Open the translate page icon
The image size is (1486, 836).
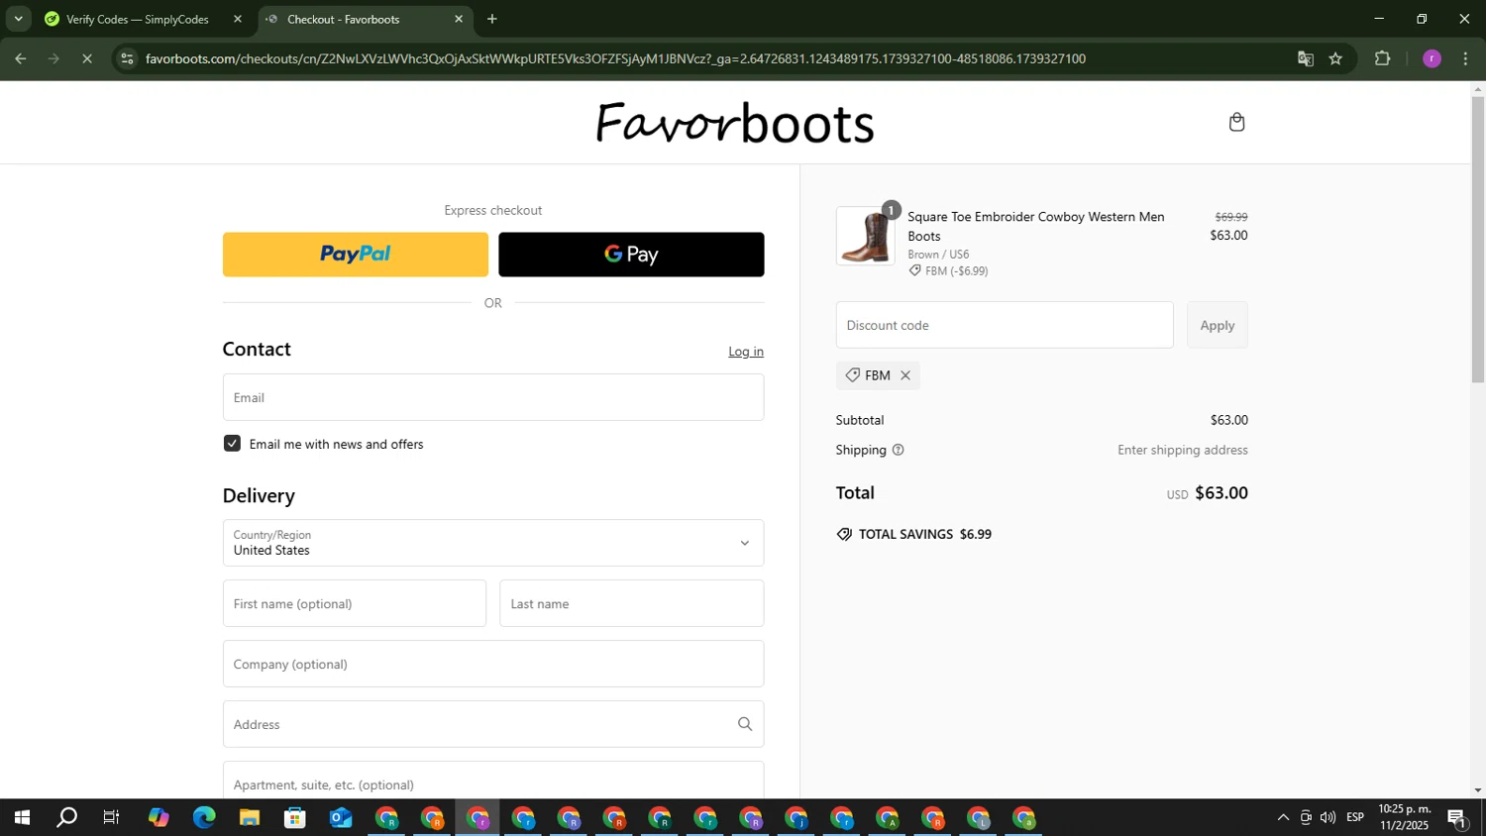[x=1306, y=58]
